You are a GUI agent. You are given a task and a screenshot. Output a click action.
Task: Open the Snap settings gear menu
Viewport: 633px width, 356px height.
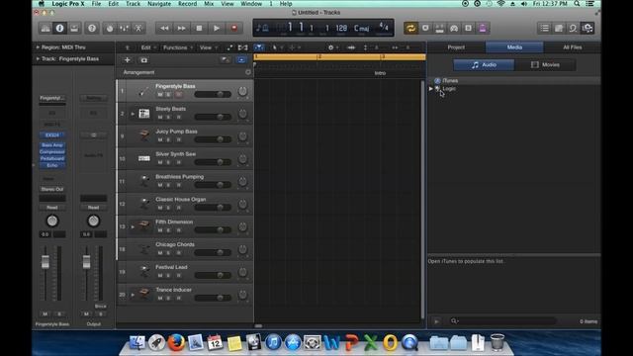click(332, 47)
